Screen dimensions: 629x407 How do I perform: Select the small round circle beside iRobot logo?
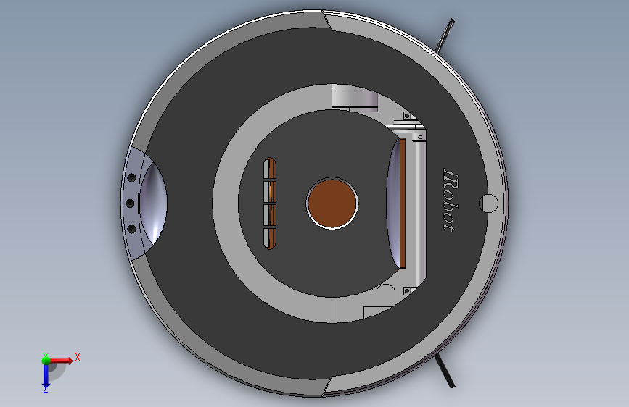point(488,203)
